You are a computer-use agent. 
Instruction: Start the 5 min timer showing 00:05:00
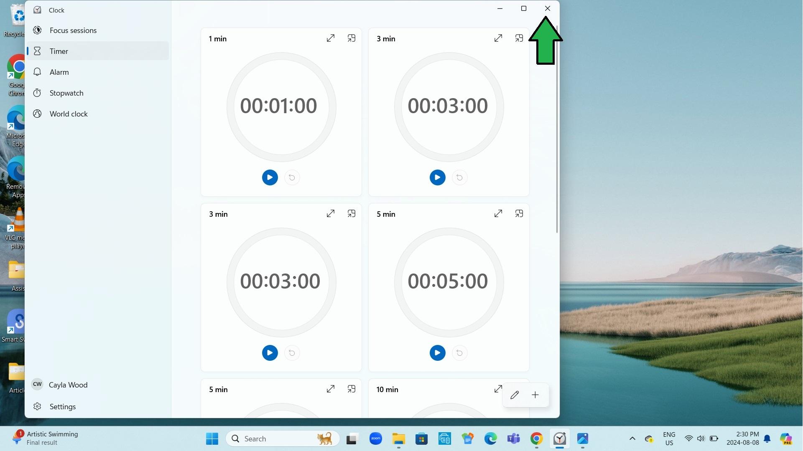(x=437, y=353)
